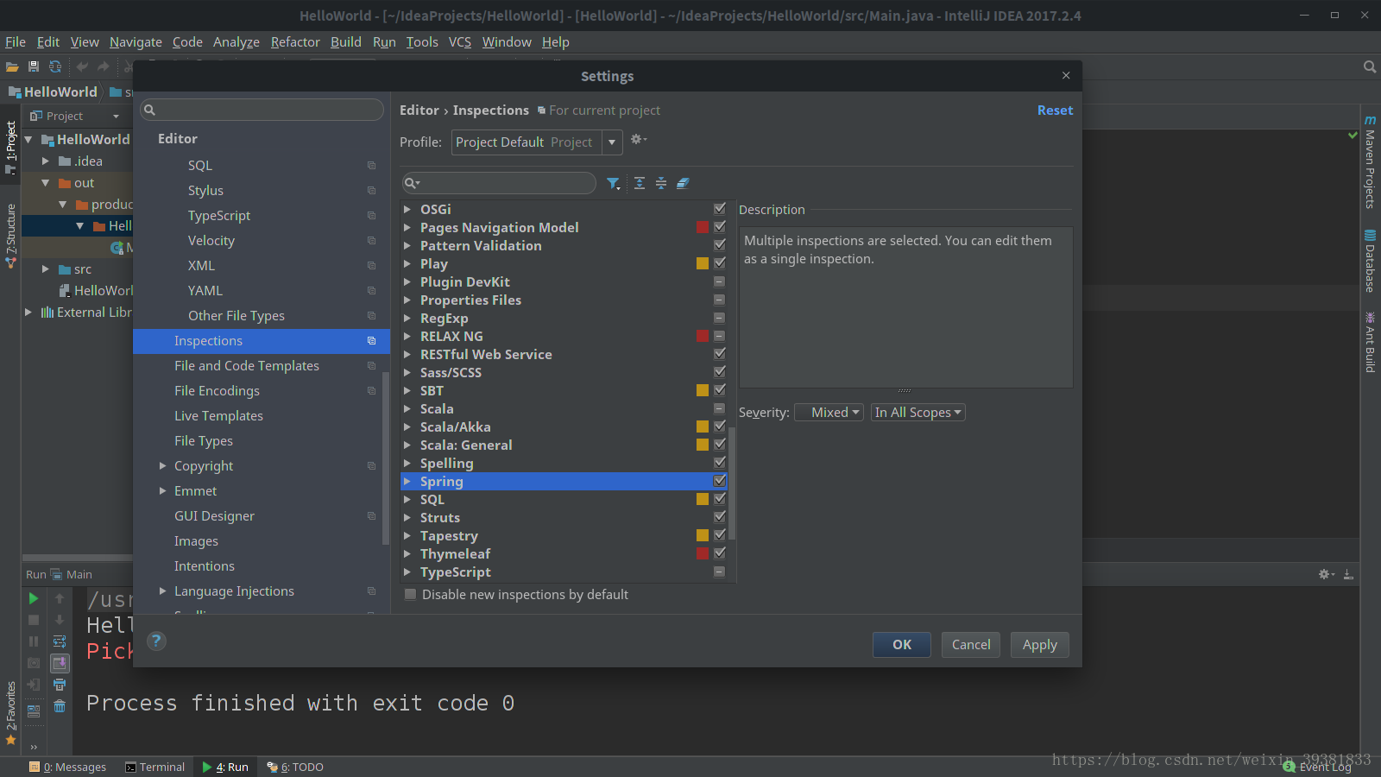Viewport: 1381px width, 777px height.
Task: Click the Event Log status bar item
Action: coord(1318,767)
